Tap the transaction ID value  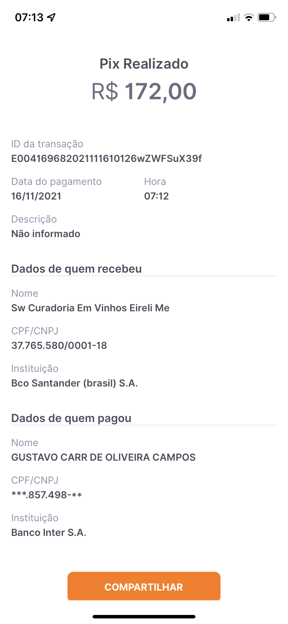[106, 159]
